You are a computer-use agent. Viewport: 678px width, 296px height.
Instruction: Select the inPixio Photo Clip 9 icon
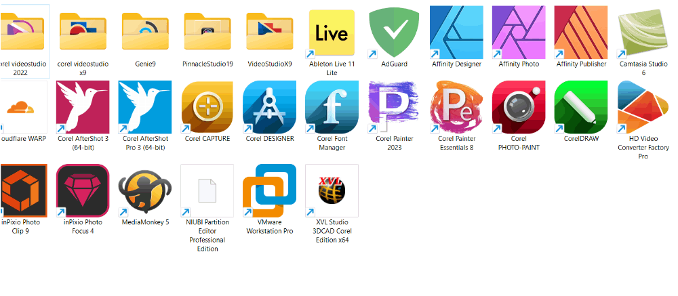22,190
